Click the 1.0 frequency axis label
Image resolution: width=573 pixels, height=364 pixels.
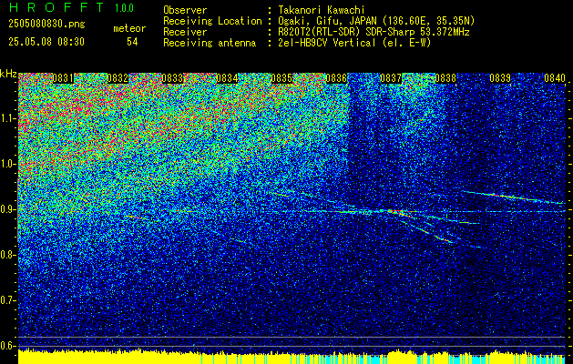point(7,165)
